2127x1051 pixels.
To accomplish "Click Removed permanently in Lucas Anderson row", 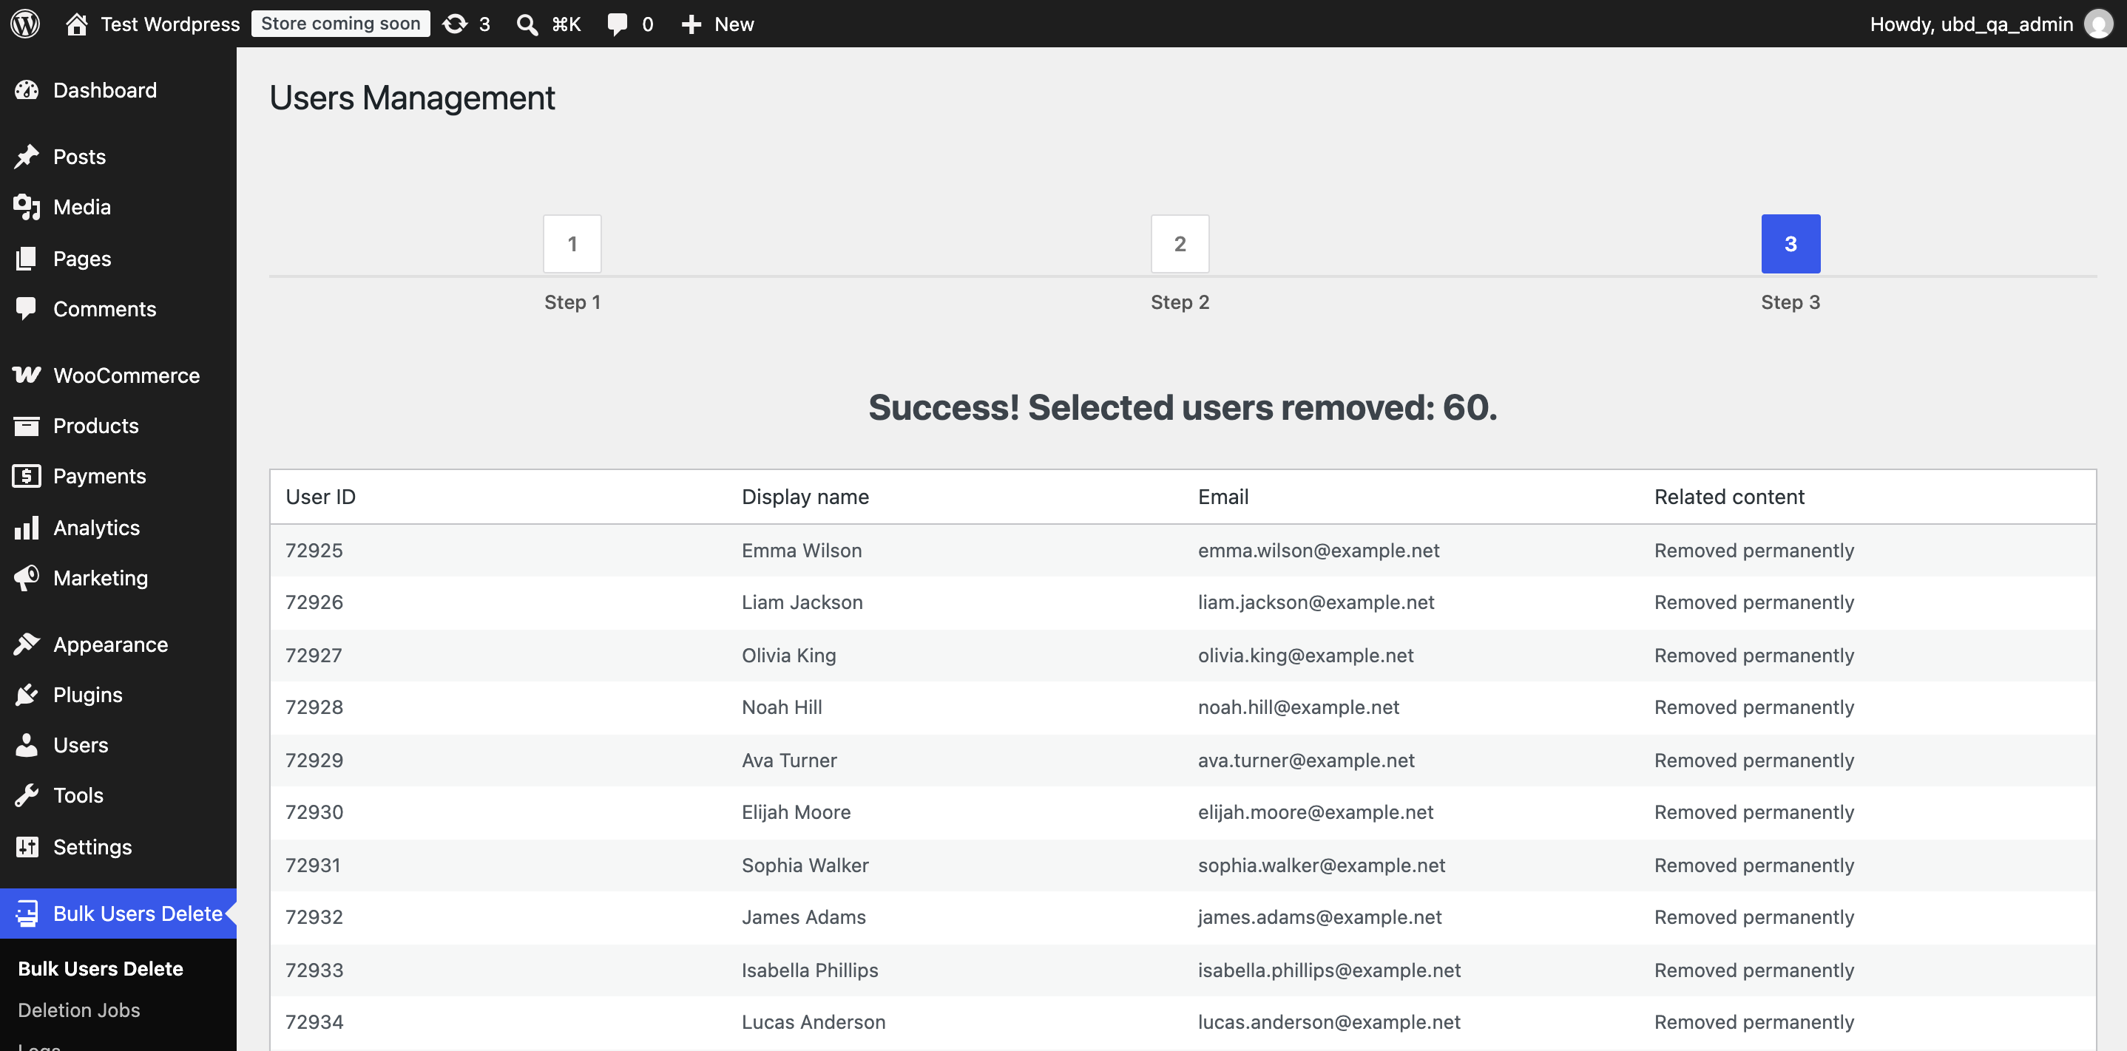I will point(1754,1022).
